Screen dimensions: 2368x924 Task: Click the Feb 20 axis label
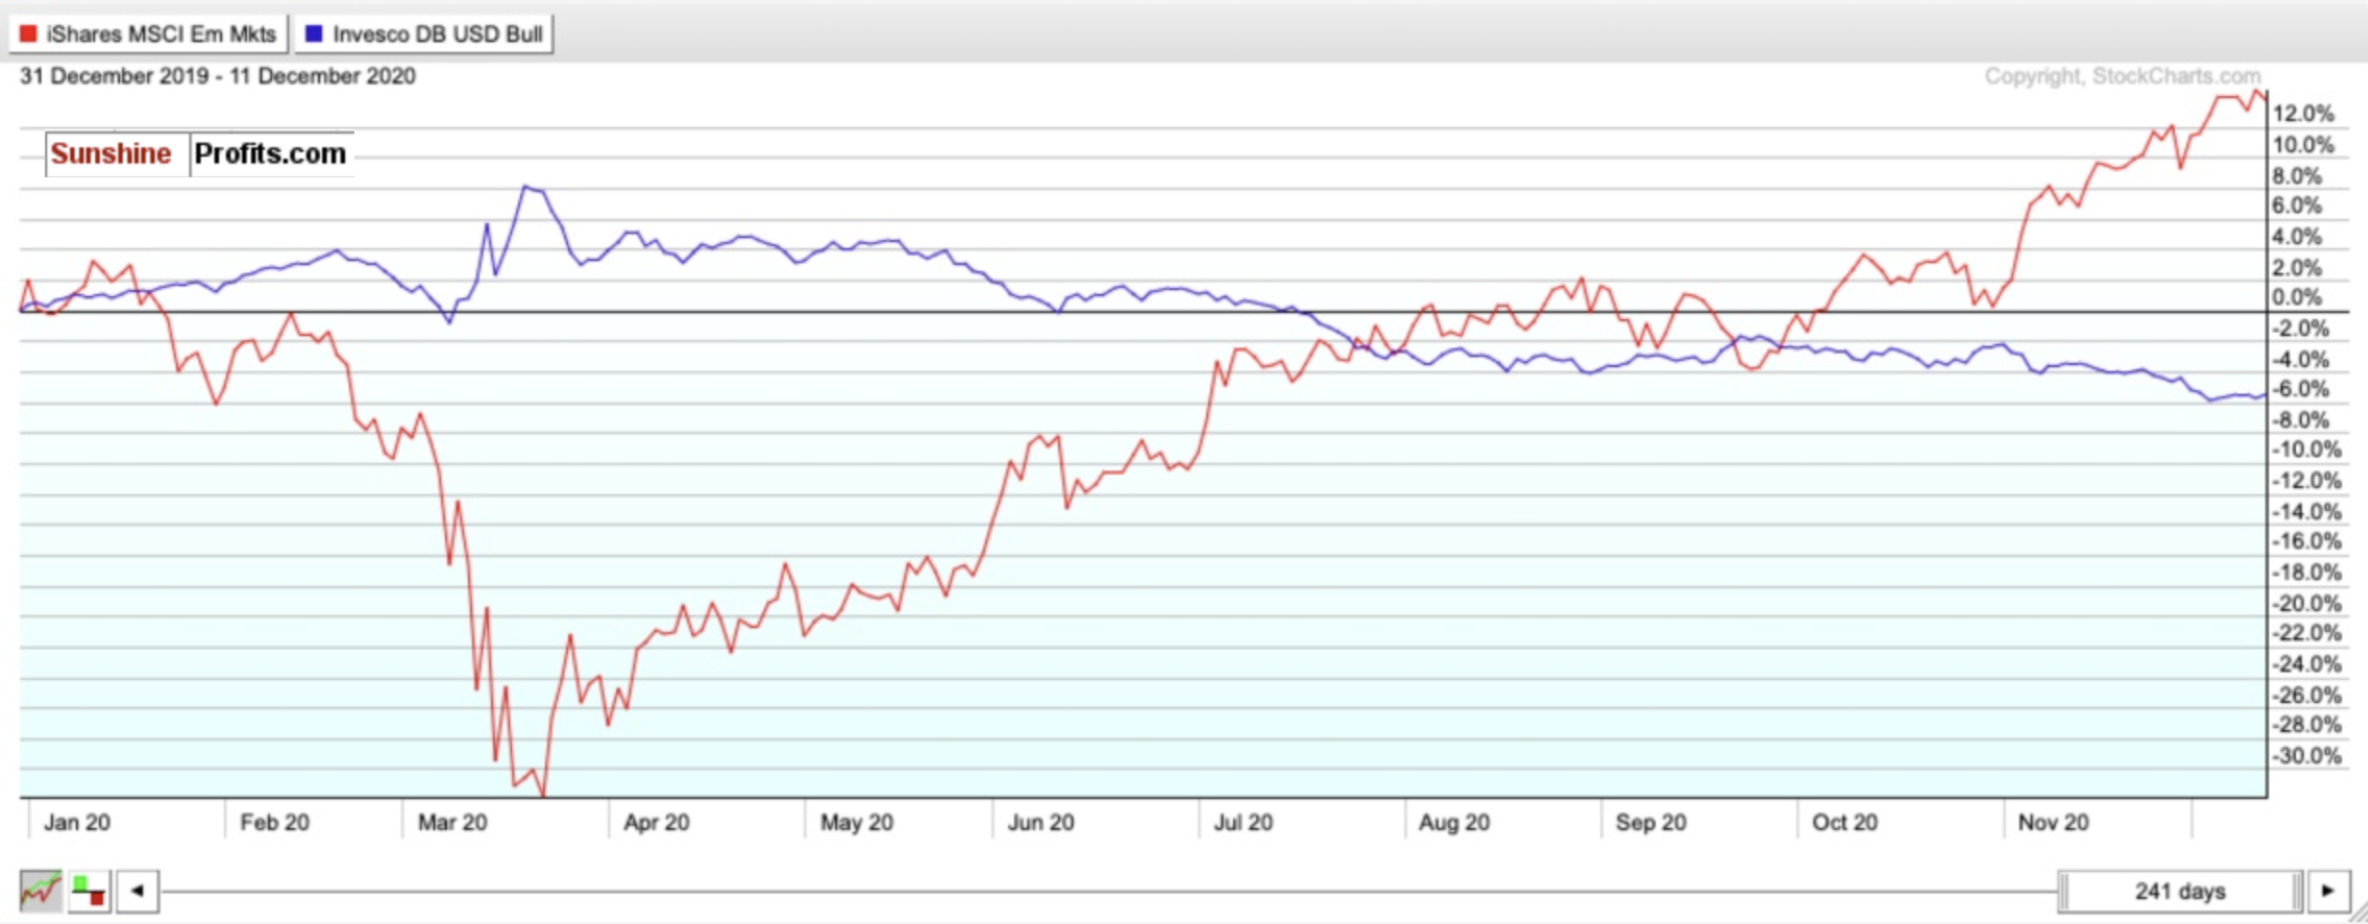[275, 822]
